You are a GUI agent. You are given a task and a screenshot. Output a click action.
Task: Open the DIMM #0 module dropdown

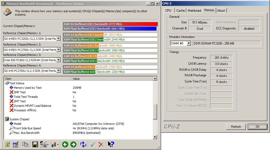point(189,43)
